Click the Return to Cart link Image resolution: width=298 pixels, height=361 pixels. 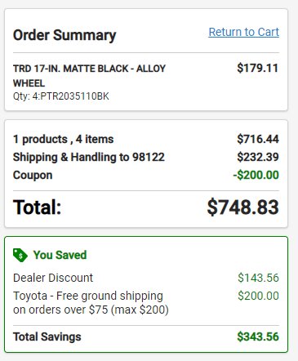[243, 32]
